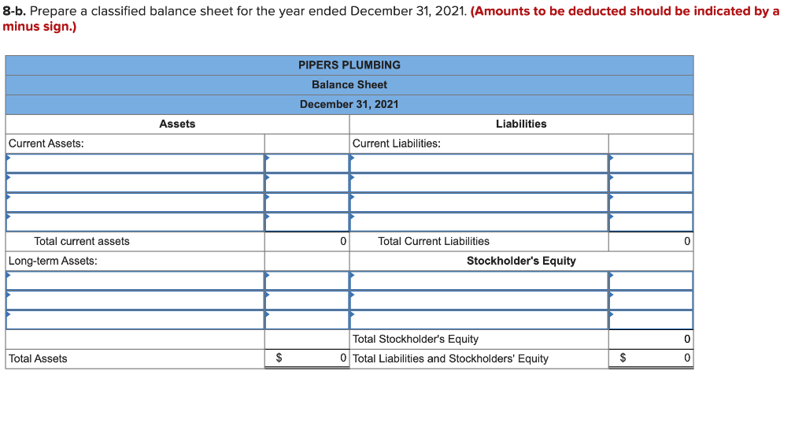
Task: Click fourth current asset amount field
Action: (307, 222)
